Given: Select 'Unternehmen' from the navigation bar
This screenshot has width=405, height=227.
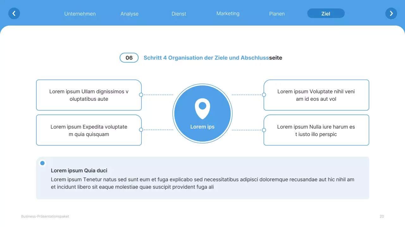Looking at the screenshot, I should [x=80, y=14].
